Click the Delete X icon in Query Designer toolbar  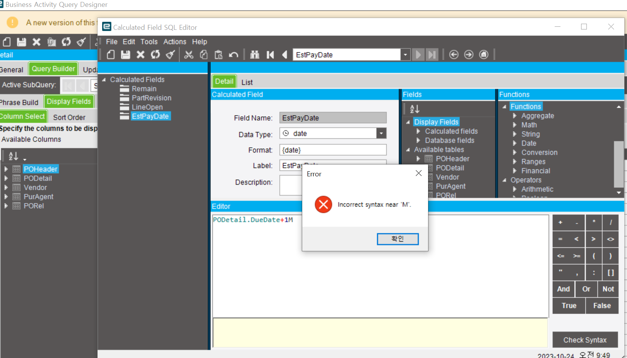[x=36, y=42]
